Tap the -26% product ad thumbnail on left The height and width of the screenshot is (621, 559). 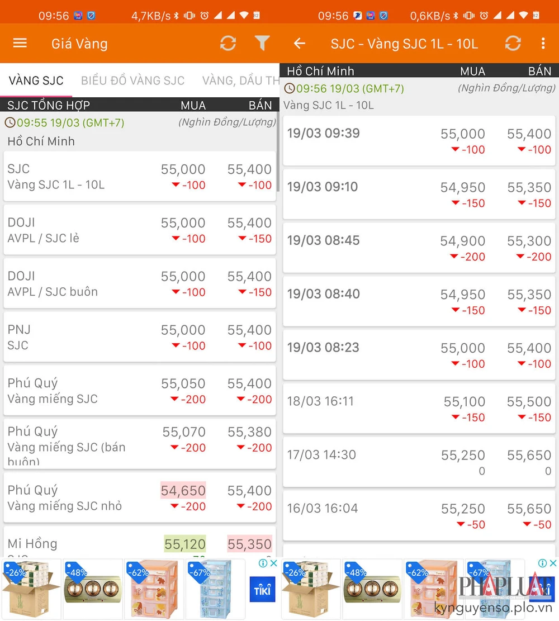31,590
